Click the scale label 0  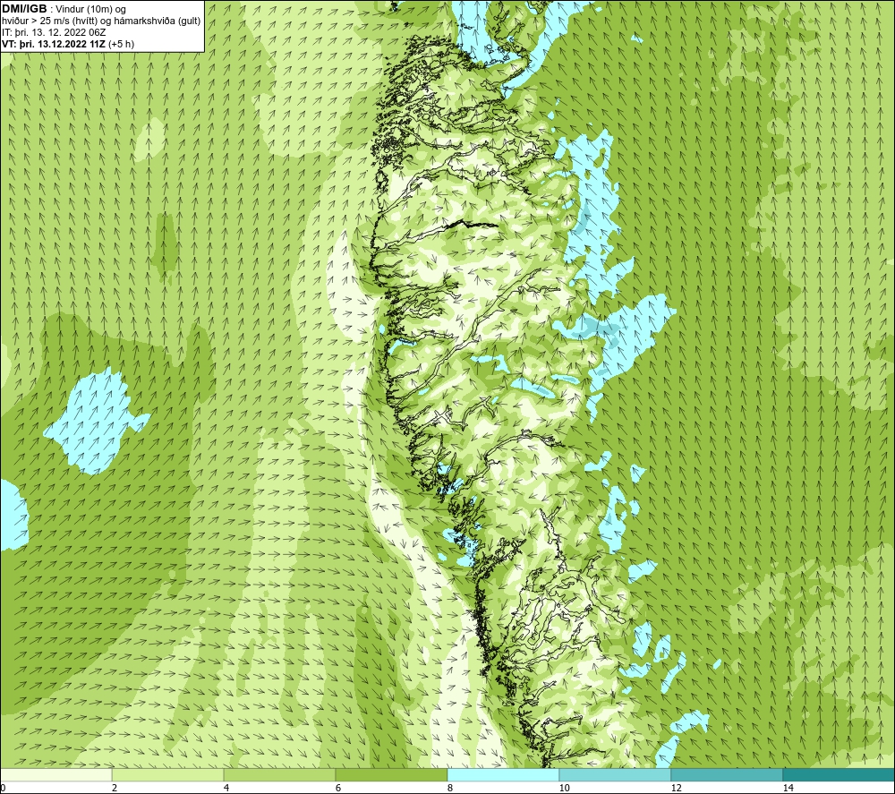coord(3,788)
